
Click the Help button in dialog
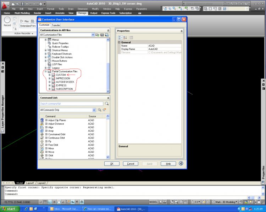(x=168, y=164)
